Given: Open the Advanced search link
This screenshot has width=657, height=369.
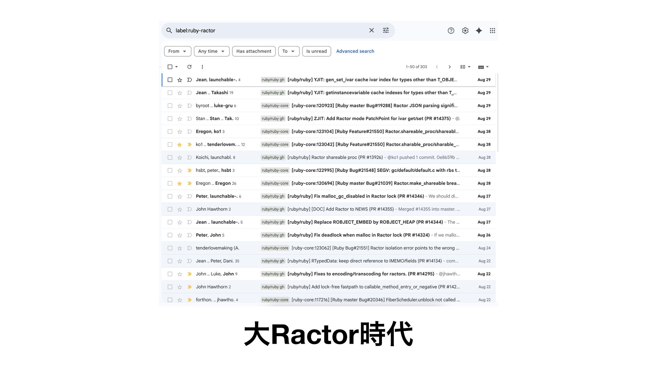Looking at the screenshot, I should click(355, 51).
